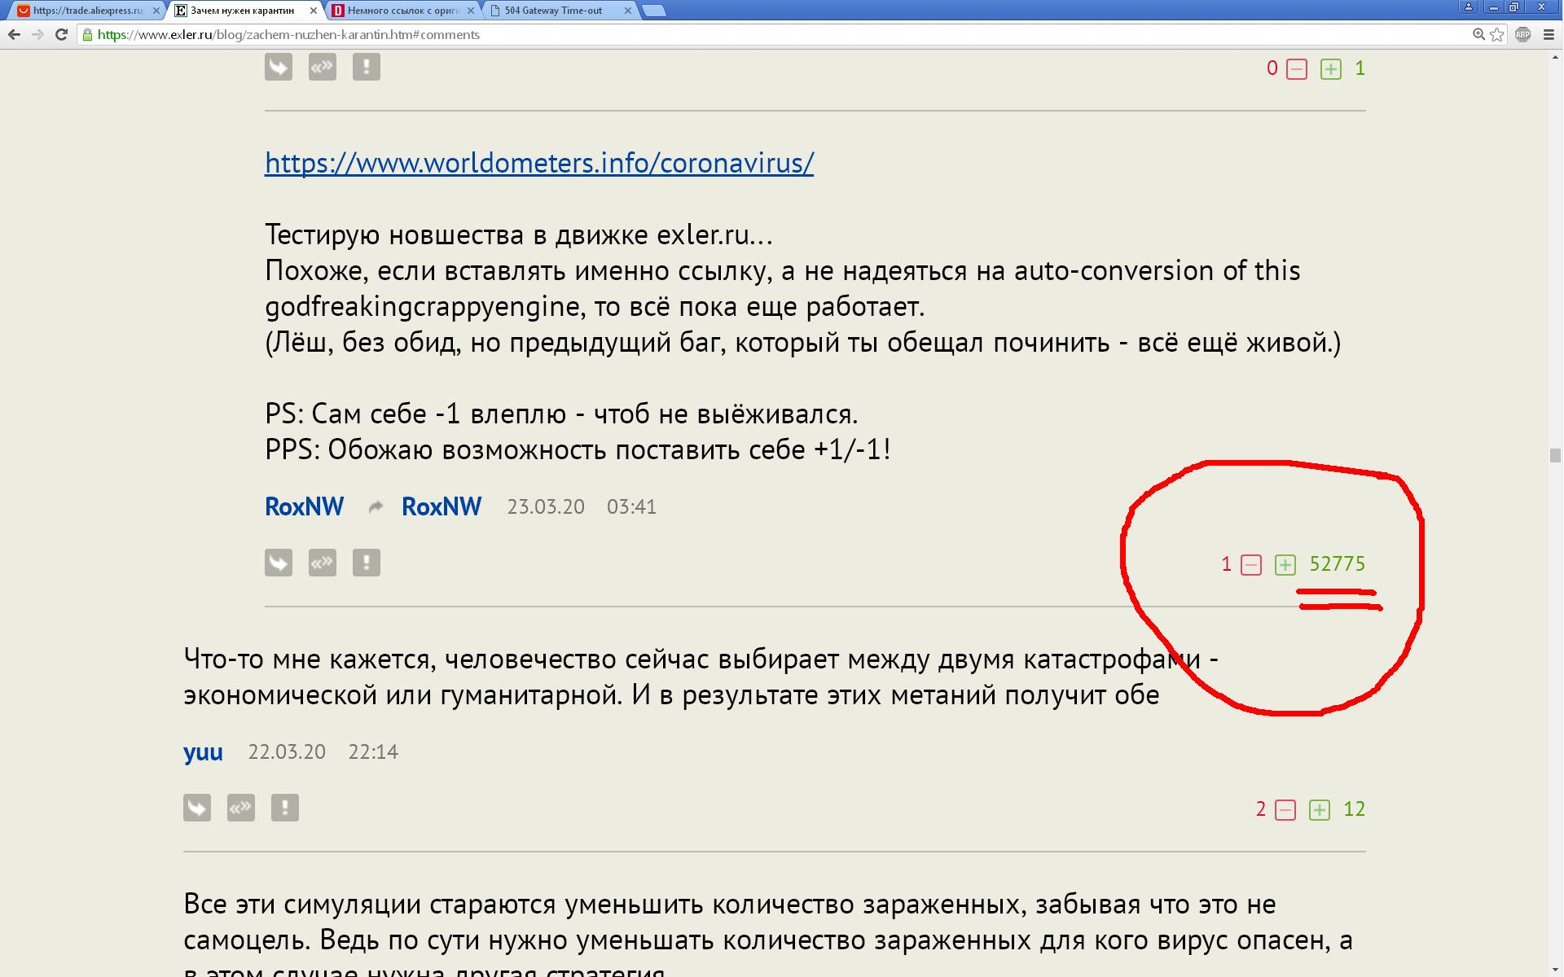Click quote icon under yuu comment
The width and height of the screenshot is (1564, 977).
tap(241, 808)
